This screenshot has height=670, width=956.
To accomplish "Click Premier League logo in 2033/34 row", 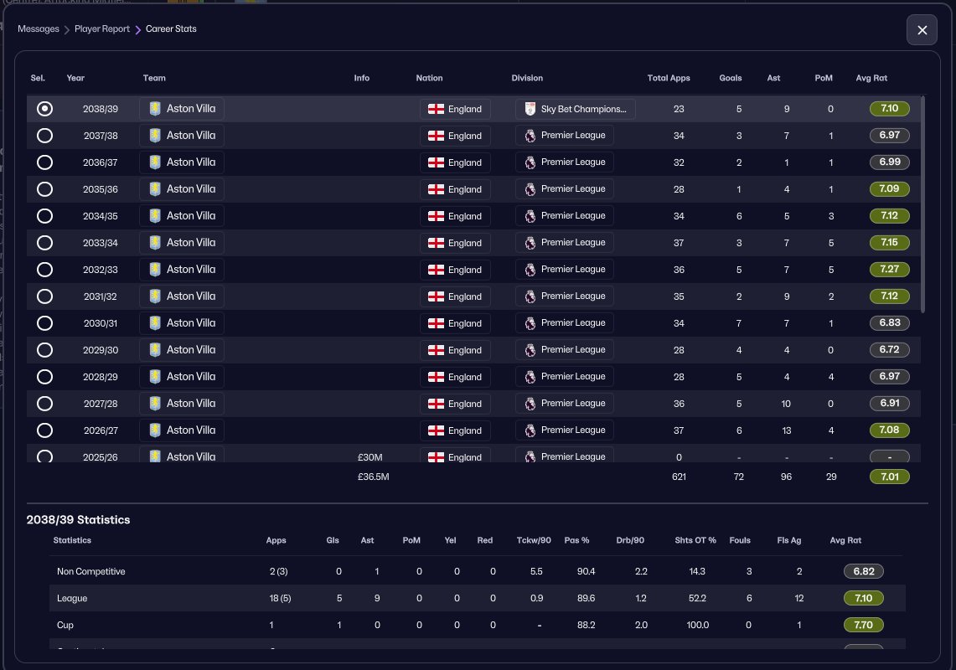I will [x=530, y=243].
